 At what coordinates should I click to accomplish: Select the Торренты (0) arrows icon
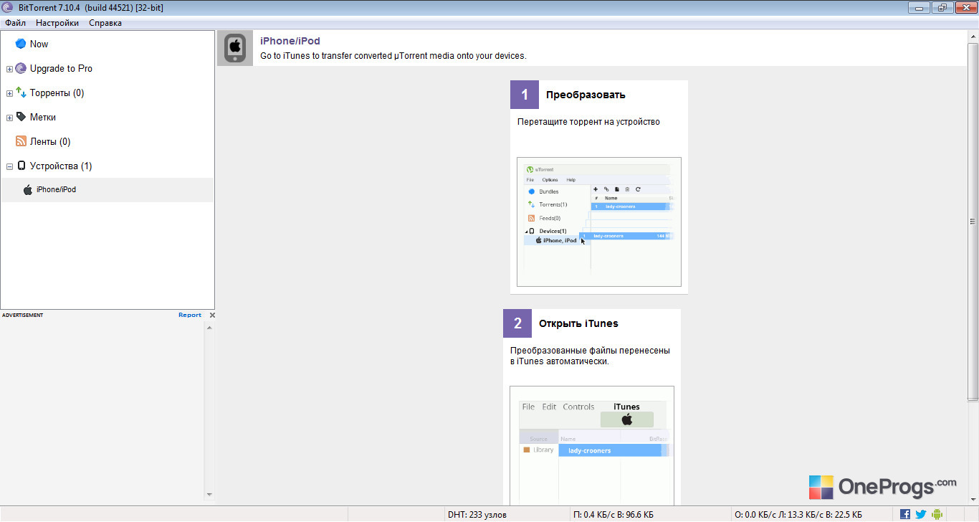pyautogui.click(x=21, y=93)
